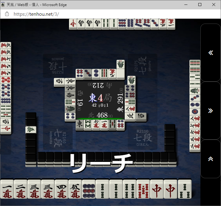221x206 pixels.
Task: Click the ぴえにん 七段 R2110 player panel
Action: 143,138
